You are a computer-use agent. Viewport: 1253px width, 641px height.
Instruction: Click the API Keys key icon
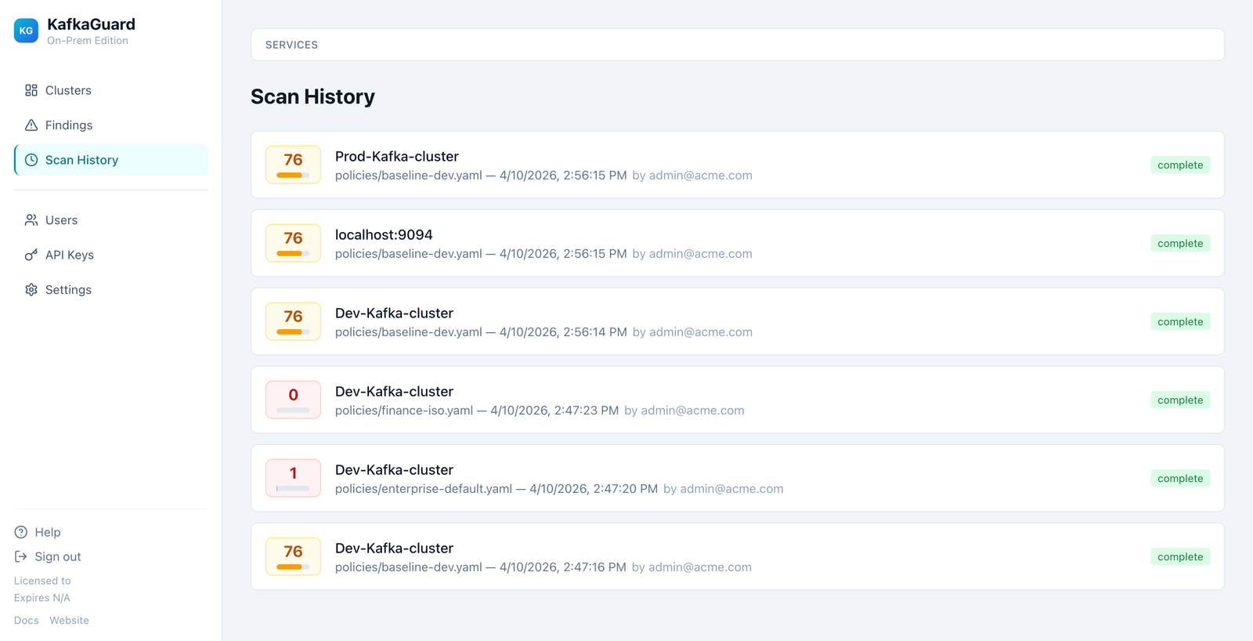click(31, 255)
